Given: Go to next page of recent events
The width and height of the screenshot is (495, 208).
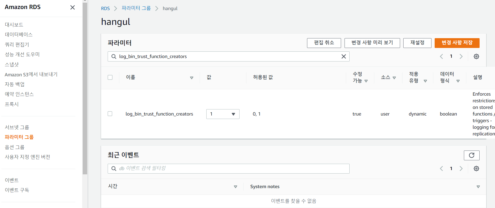Looking at the screenshot, I should (x=461, y=169).
